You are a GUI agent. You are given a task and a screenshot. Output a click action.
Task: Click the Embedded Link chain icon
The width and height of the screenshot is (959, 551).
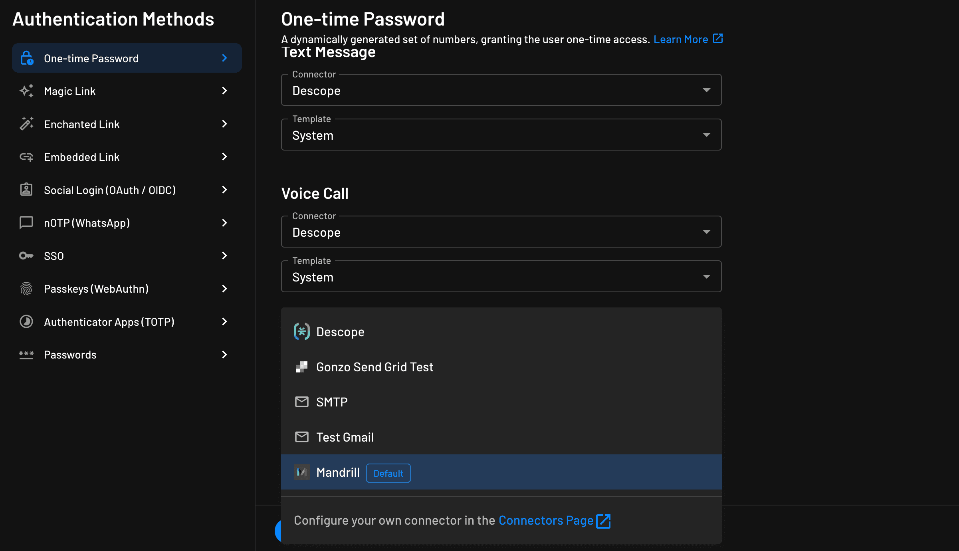[x=26, y=157]
